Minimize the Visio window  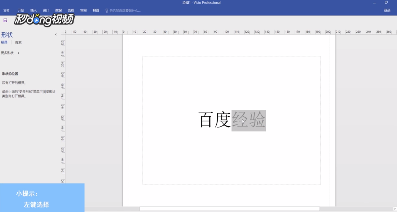374,3
